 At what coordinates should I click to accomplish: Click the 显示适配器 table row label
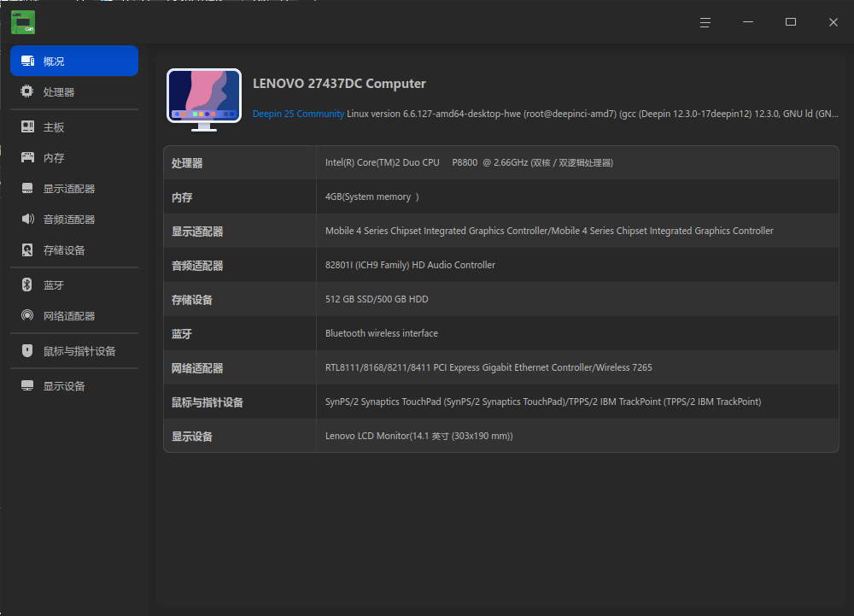coord(197,232)
